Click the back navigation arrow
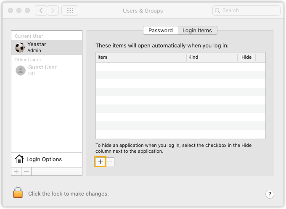Image resolution: width=286 pixels, height=209 pixels. coord(41,10)
